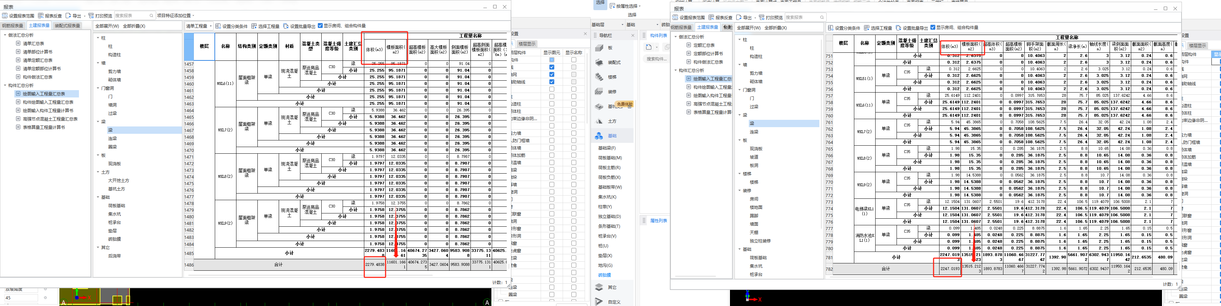Collapse the 土方 category in left window tree
Viewport: 1221px width, 306px height.
[x=98, y=172]
